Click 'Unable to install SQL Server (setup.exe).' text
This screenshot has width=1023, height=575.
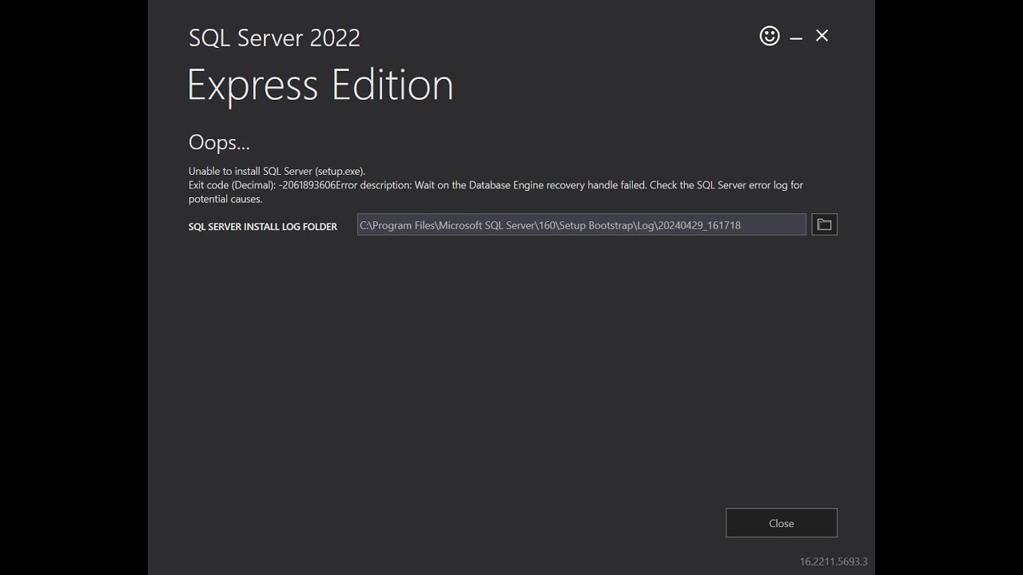[x=277, y=171]
